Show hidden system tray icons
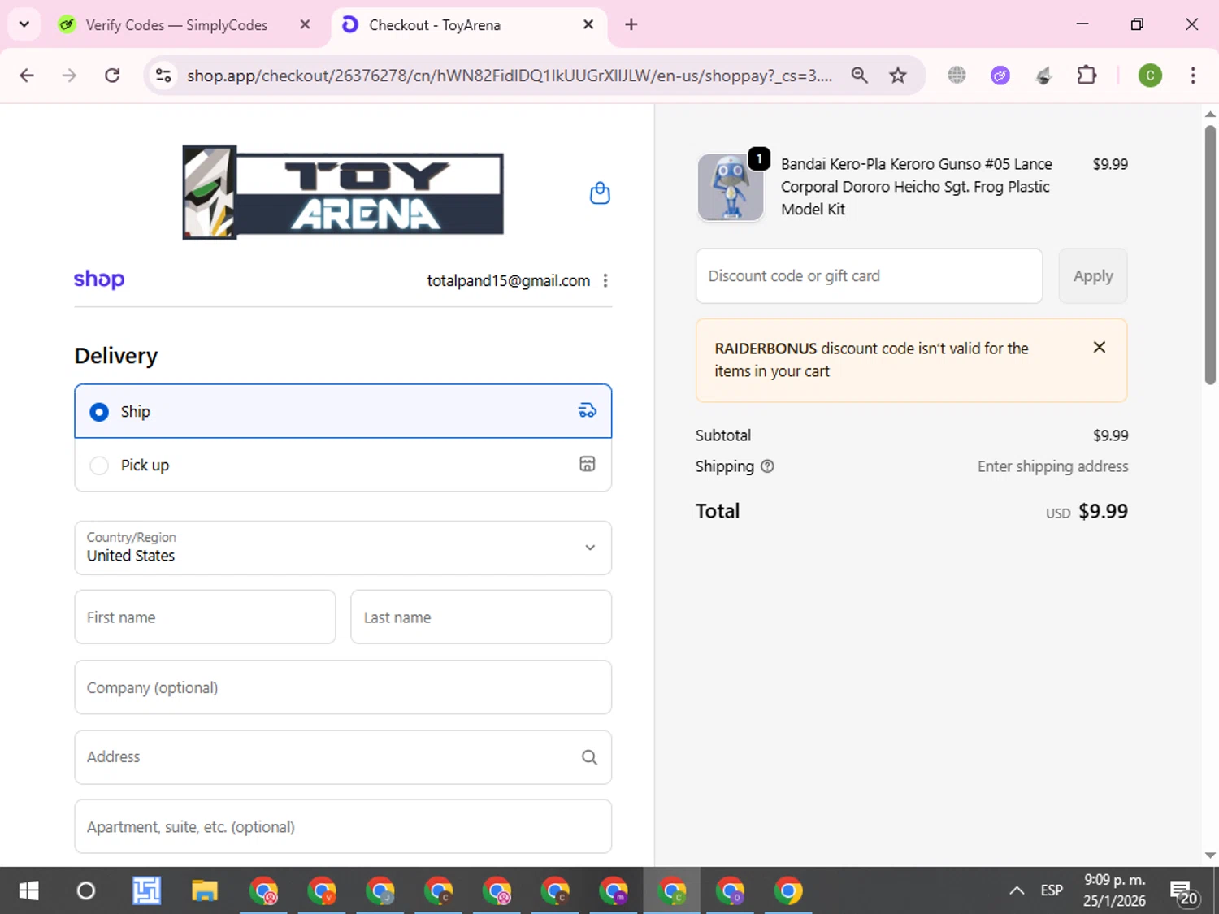 [1017, 890]
